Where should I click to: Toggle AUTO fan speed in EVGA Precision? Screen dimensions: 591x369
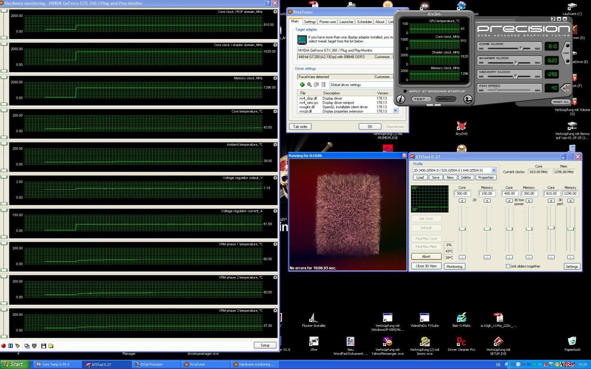coord(566,88)
